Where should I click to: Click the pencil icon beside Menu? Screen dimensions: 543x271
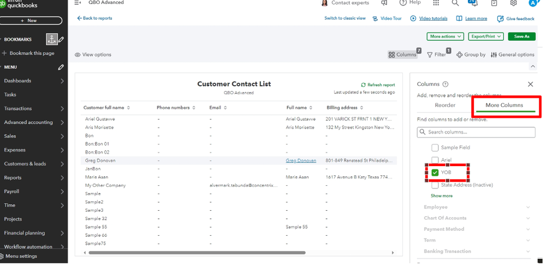61,67
